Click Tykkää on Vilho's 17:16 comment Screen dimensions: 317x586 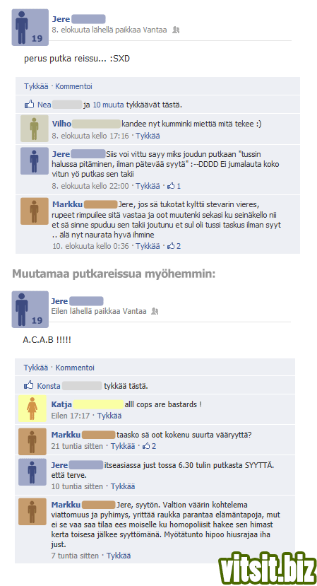(x=148, y=136)
